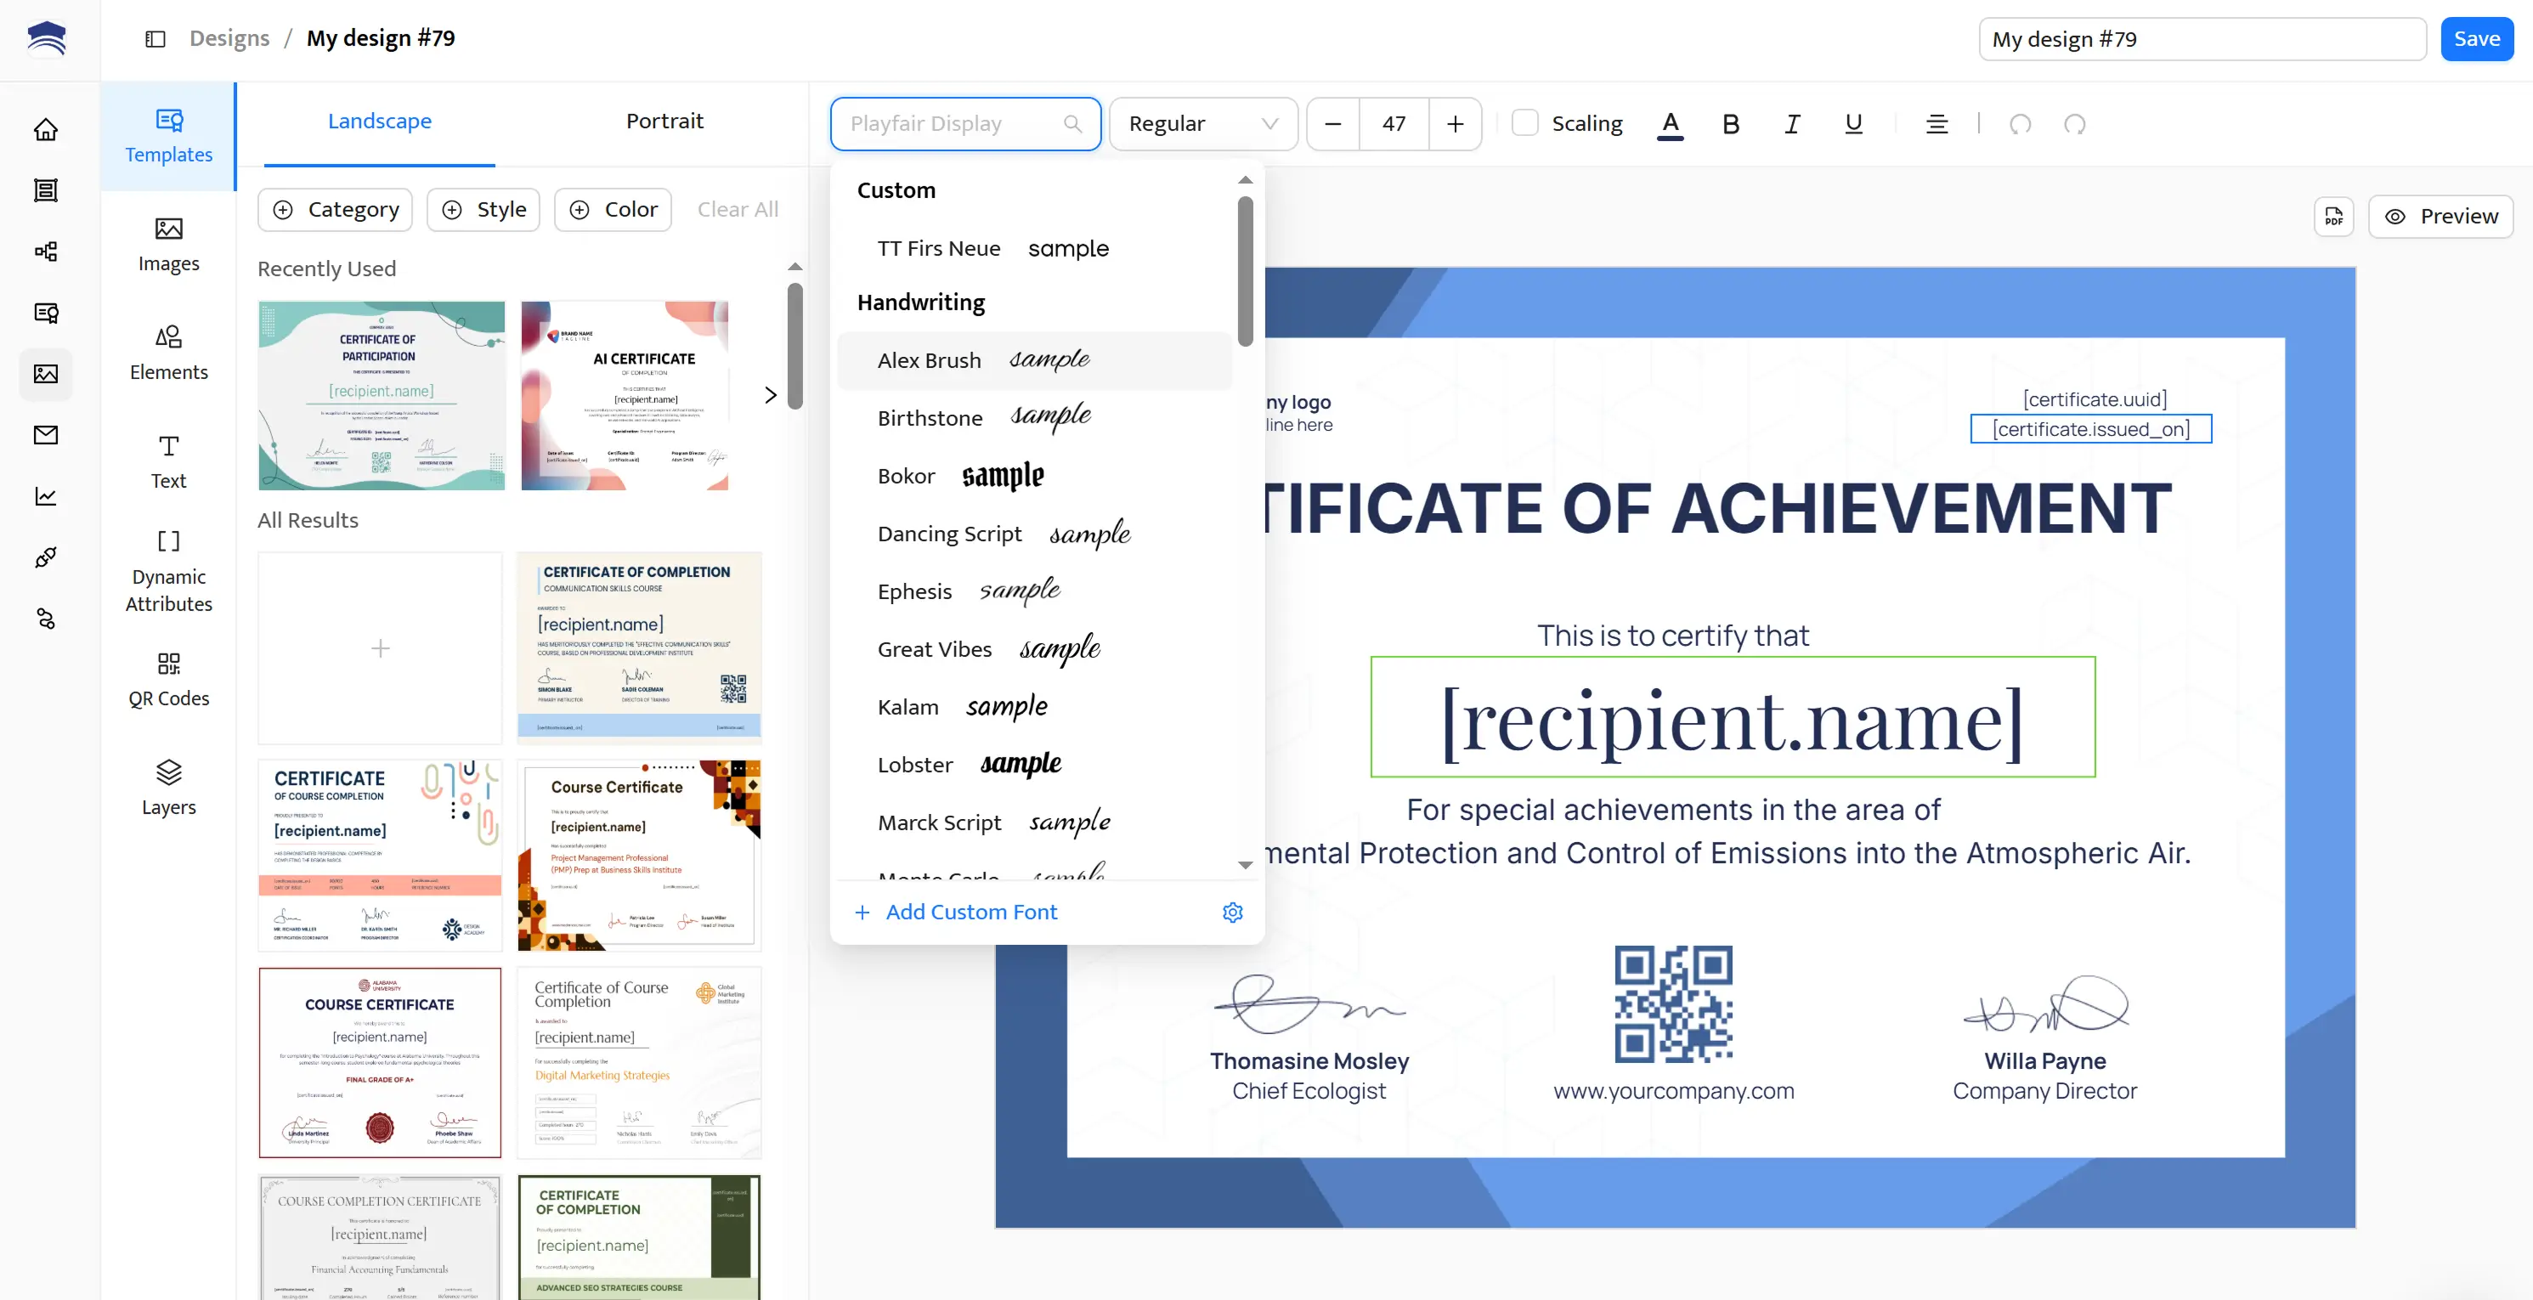Enable the Scaling checkbox

coord(1524,124)
